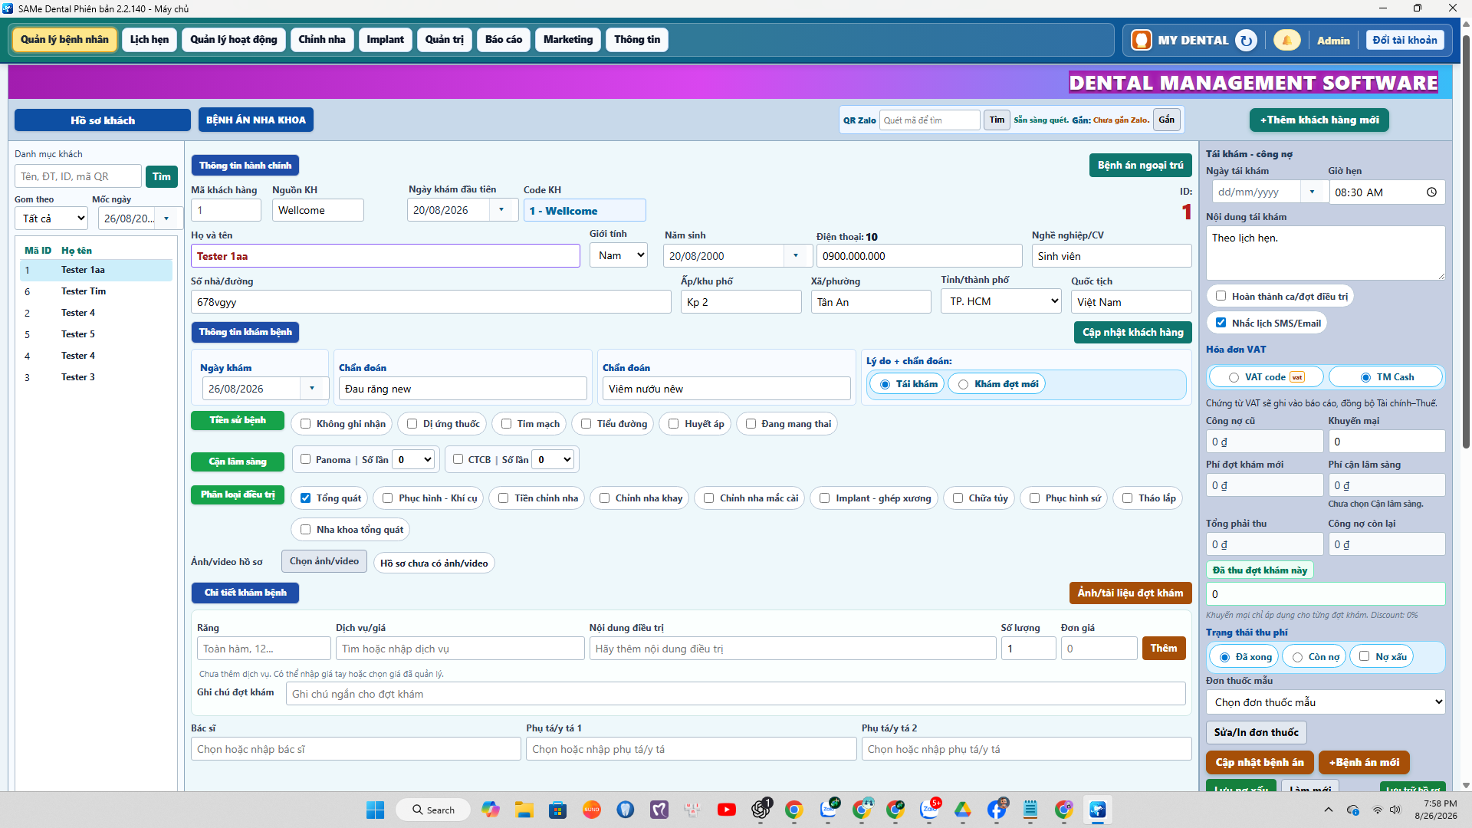Tick the Implant - ghép xương checkbox
Image resolution: width=1472 pixels, height=828 pixels.
(x=825, y=498)
